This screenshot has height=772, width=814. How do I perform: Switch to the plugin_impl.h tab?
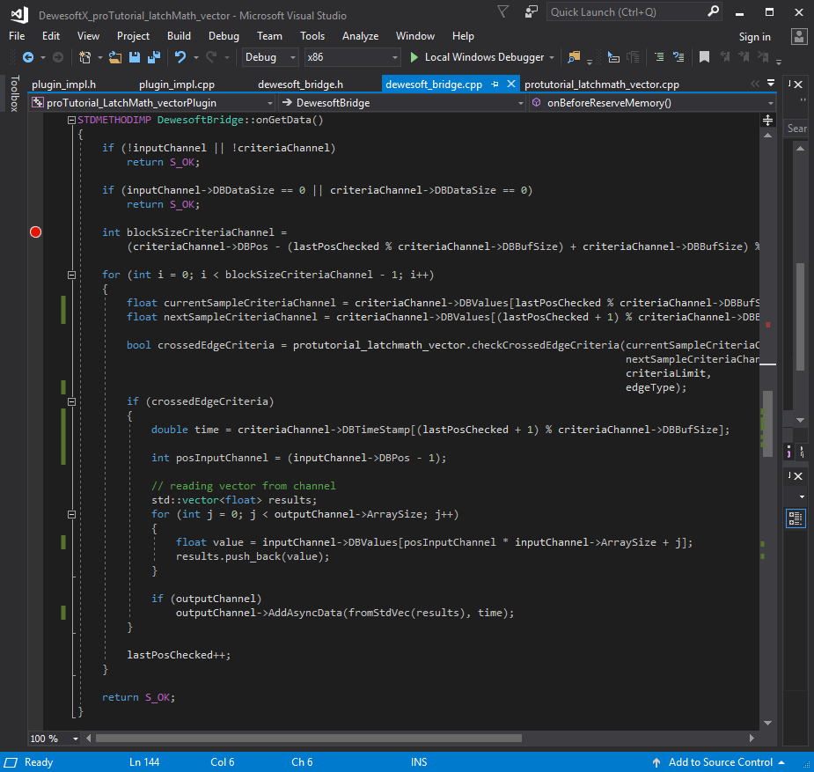(64, 85)
